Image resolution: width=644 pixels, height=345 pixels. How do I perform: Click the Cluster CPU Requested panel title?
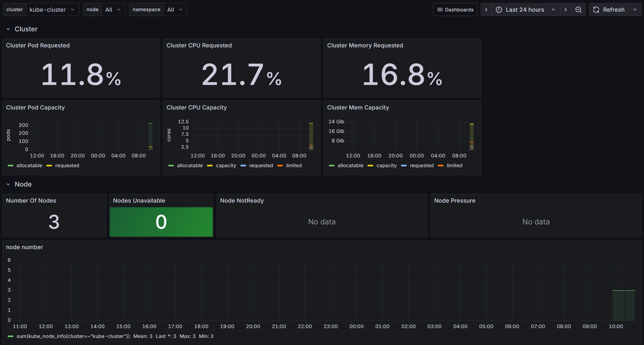click(199, 45)
